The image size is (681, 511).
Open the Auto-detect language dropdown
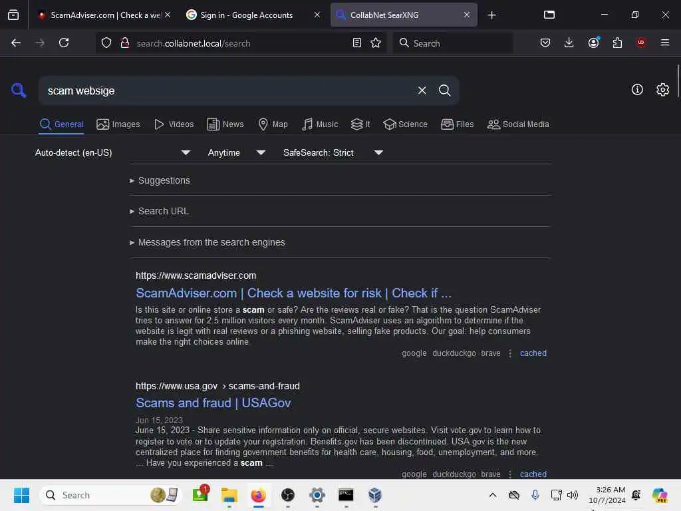tap(112, 152)
